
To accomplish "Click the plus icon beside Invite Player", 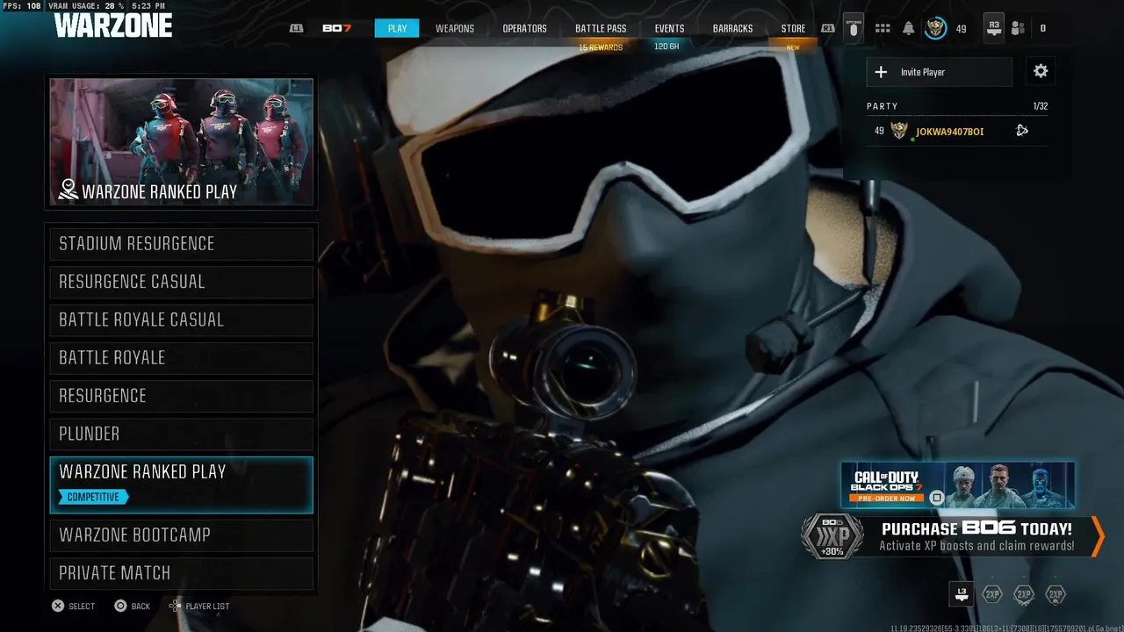I will pyautogui.click(x=881, y=72).
